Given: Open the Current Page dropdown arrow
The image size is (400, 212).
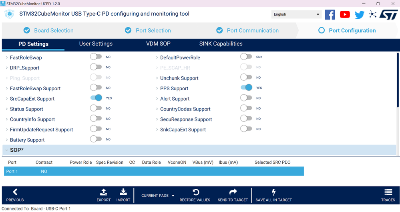Looking at the screenshot, I should pyautogui.click(x=173, y=196).
